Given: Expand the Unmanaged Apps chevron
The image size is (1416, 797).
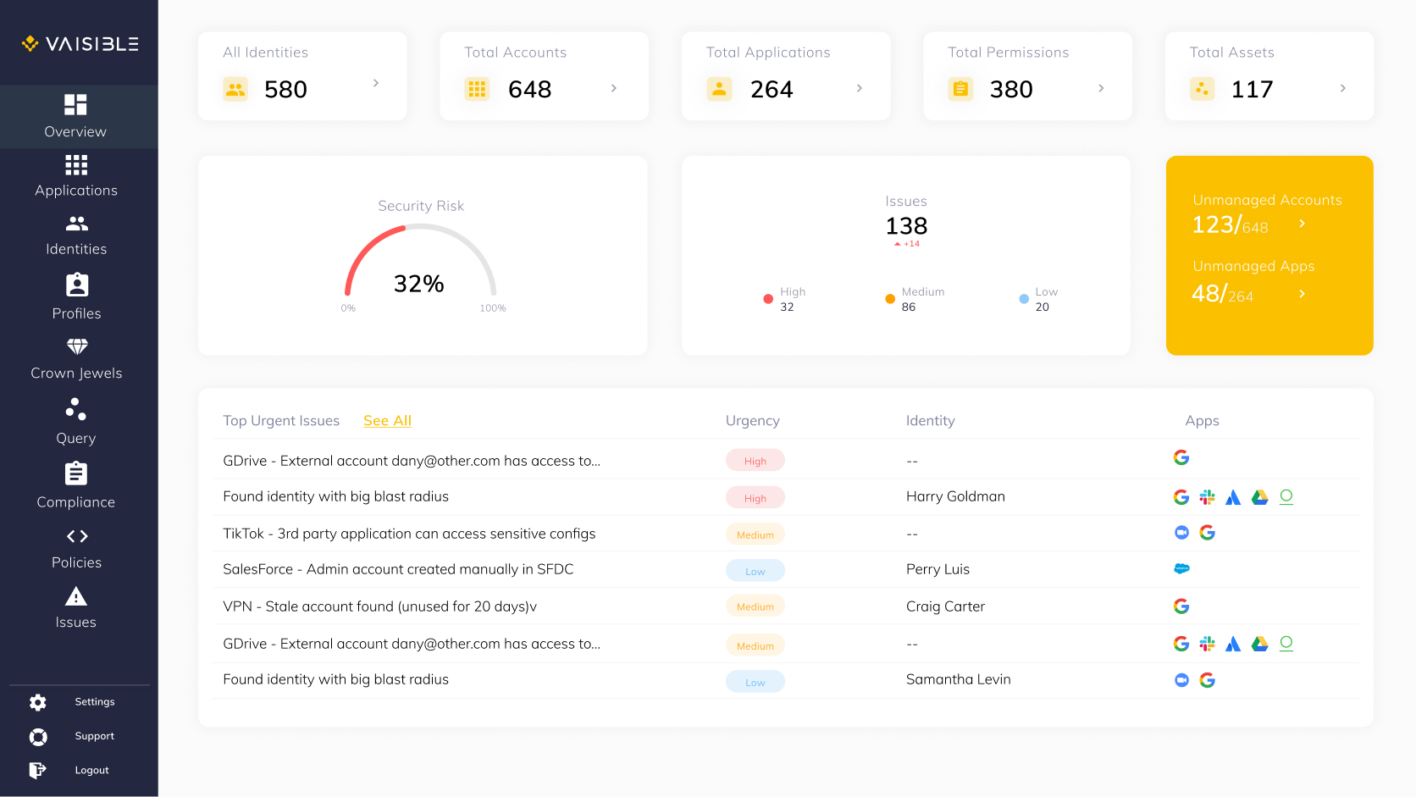Looking at the screenshot, I should pyautogui.click(x=1303, y=294).
